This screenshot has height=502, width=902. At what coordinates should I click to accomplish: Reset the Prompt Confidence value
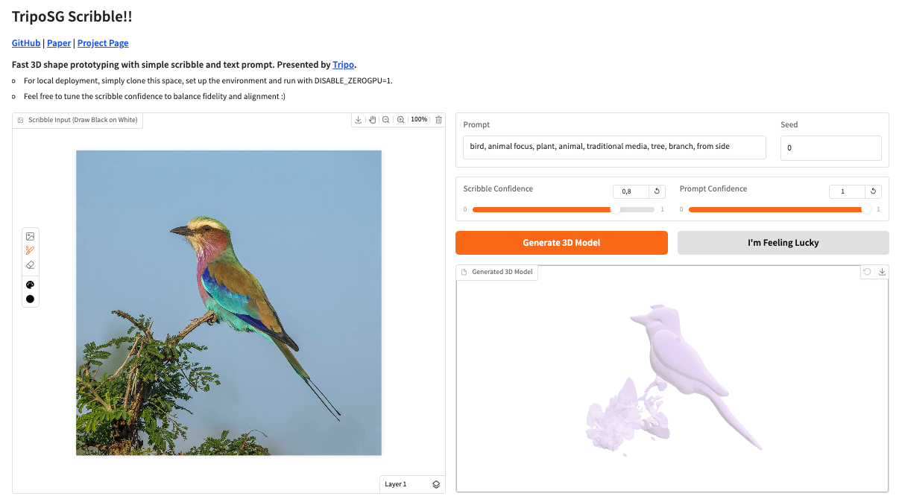[x=874, y=191]
